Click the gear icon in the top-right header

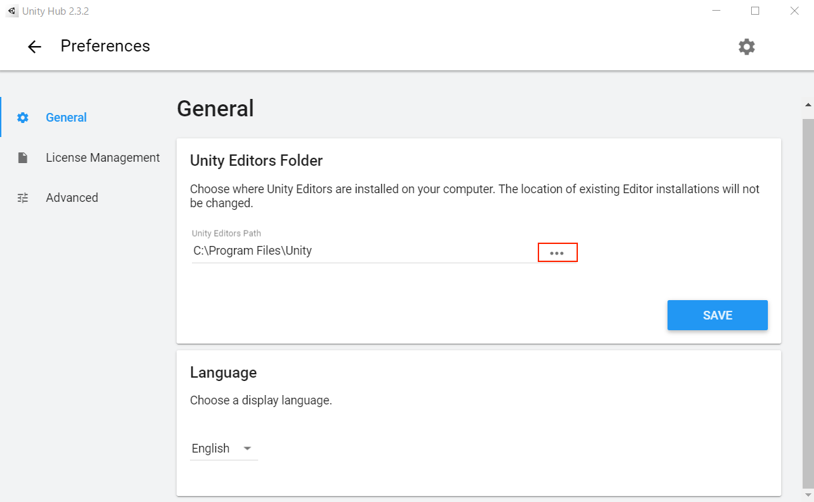[746, 46]
